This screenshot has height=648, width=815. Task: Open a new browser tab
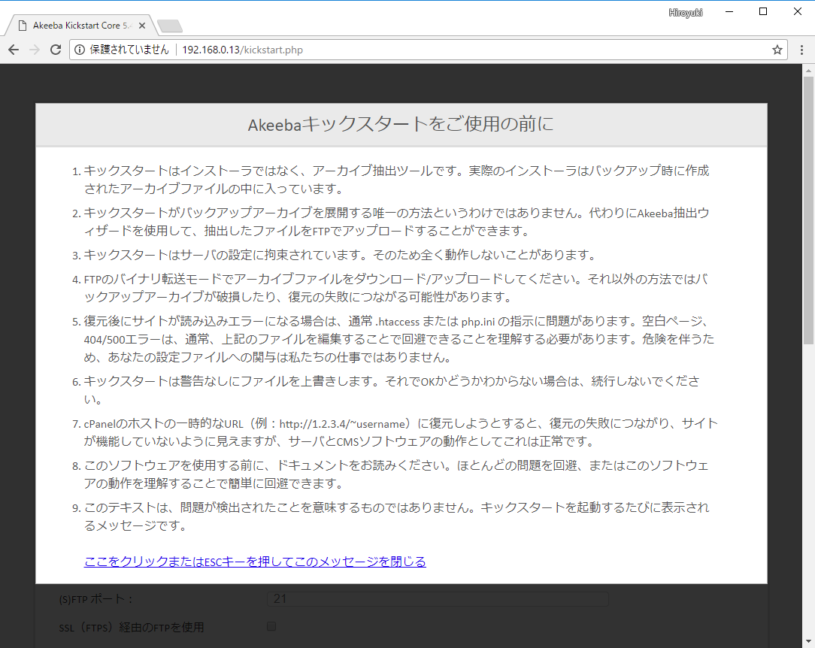point(169,26)
